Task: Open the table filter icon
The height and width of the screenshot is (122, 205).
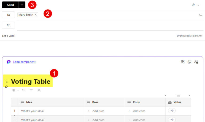Action: point(31,90)
